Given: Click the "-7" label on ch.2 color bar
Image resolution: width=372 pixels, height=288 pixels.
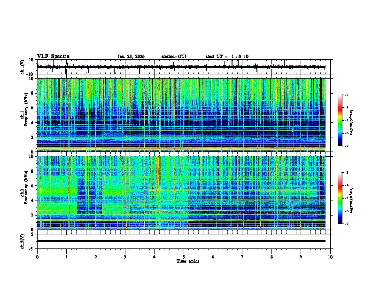Looking at the screenshot, I should 346,224.
